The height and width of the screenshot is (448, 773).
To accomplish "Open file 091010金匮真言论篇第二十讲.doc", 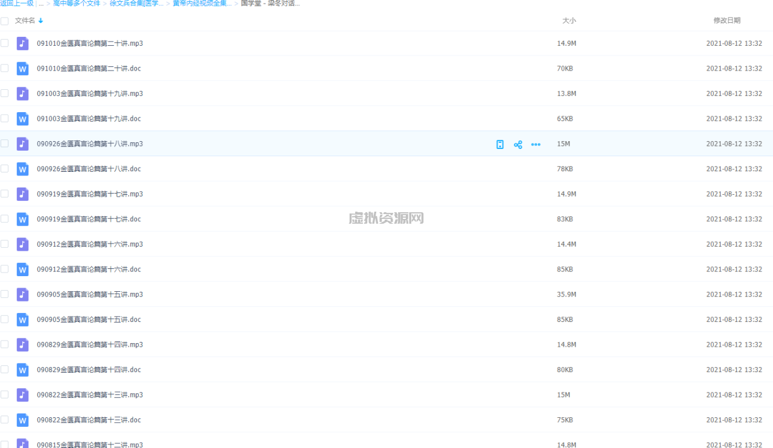I will point(89,69).
